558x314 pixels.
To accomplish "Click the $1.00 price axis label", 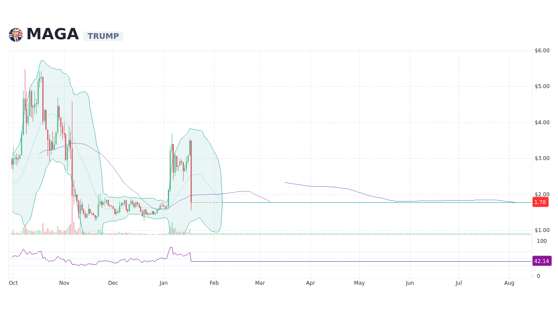I will tap(541, 230).
